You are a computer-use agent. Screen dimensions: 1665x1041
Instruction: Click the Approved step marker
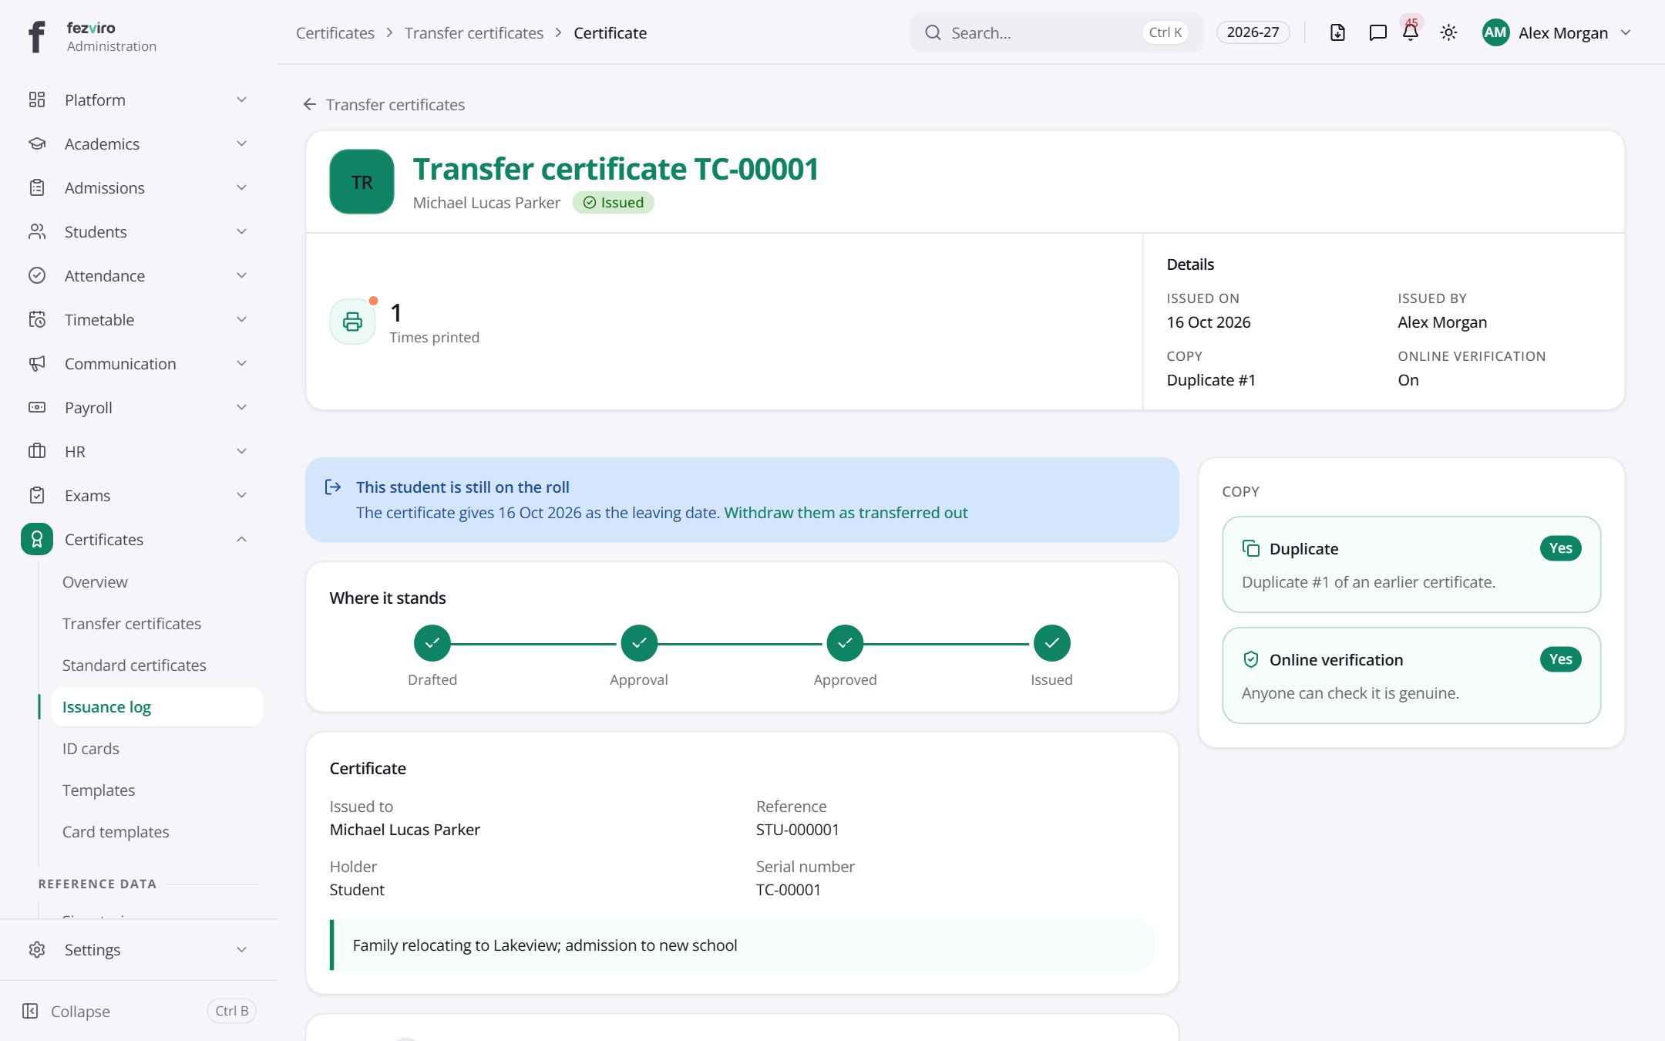845,643
